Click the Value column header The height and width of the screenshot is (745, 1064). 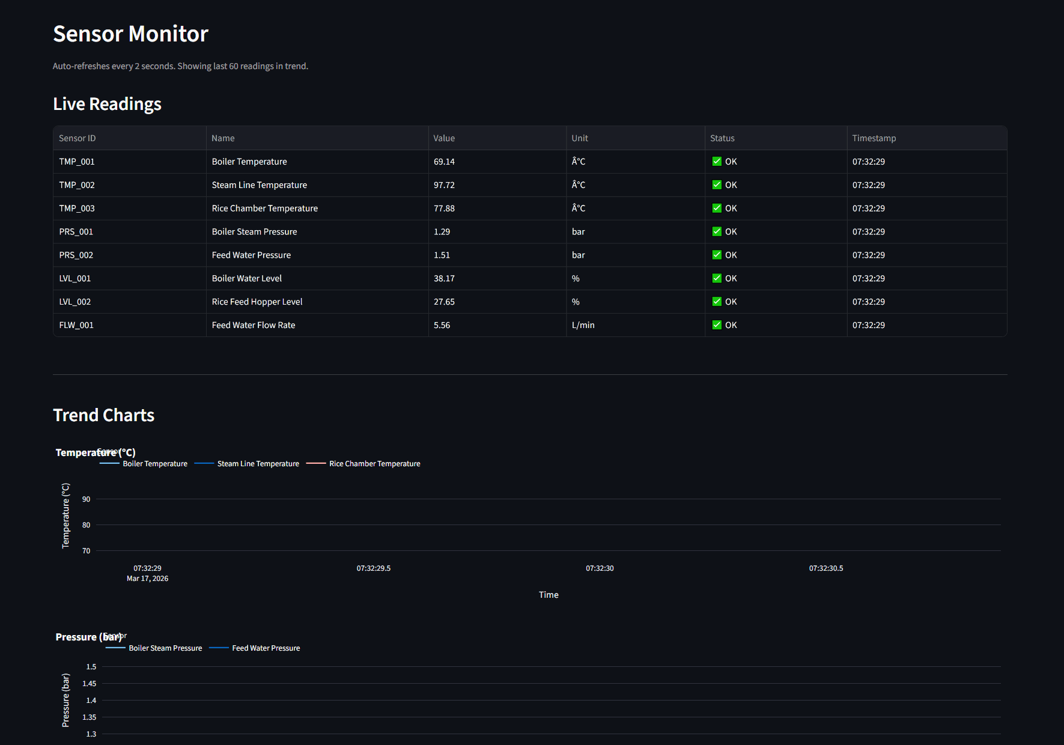tap(444, 138)
